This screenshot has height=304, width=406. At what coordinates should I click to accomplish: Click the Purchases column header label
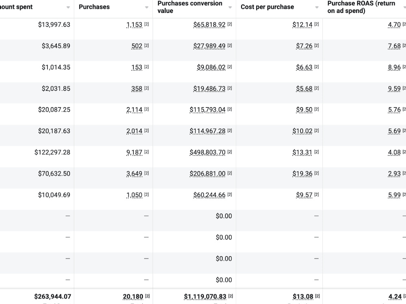(x=94, y=7)
